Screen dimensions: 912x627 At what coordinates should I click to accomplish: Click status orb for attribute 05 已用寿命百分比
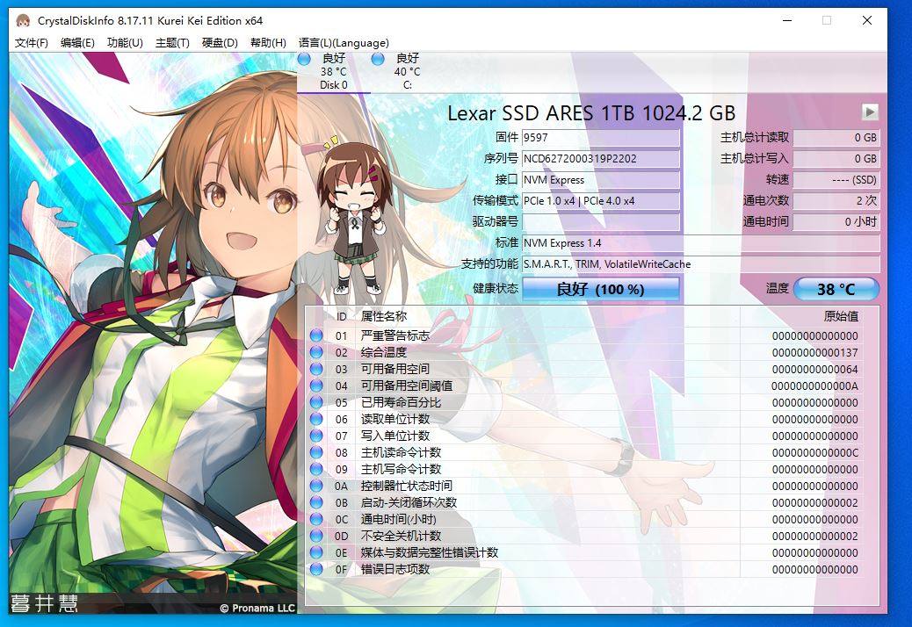(316, 402)
